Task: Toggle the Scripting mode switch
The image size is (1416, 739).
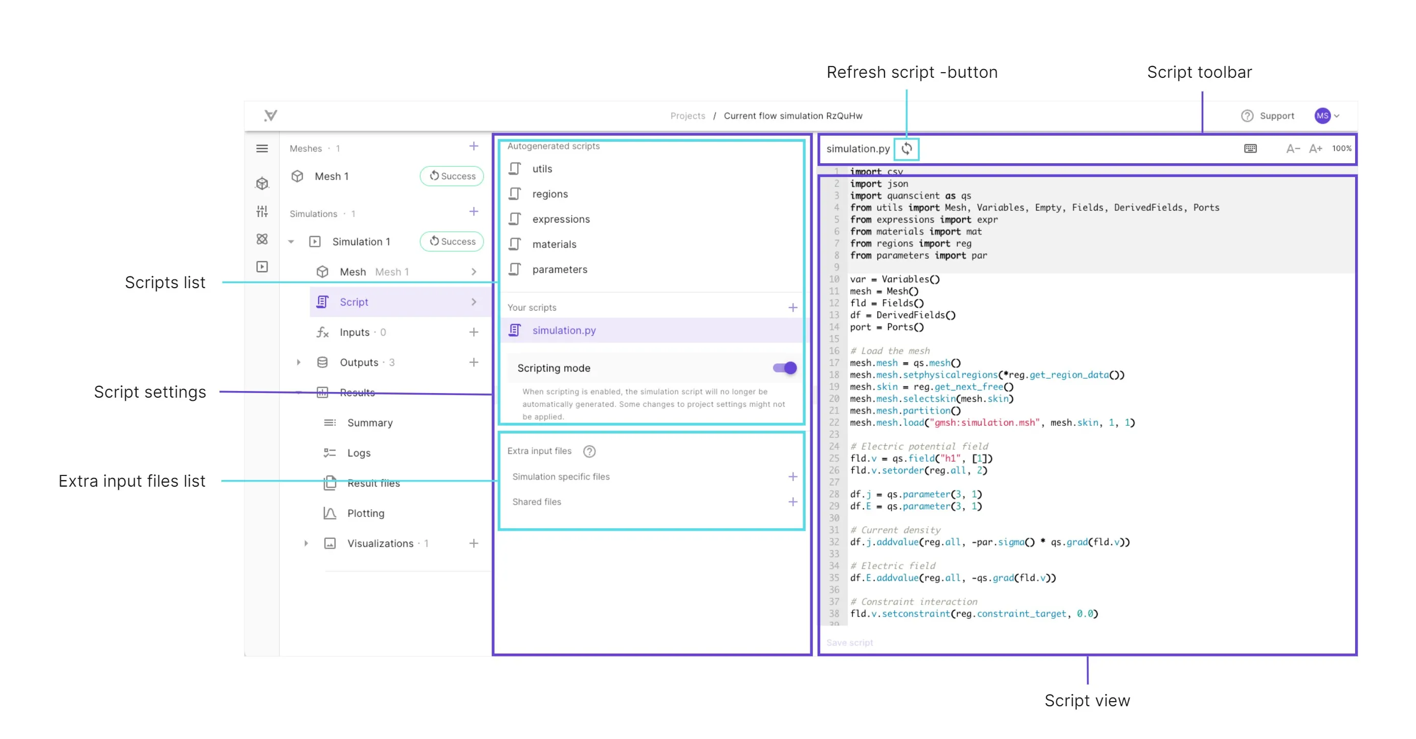Action: (x=784, y=368)
